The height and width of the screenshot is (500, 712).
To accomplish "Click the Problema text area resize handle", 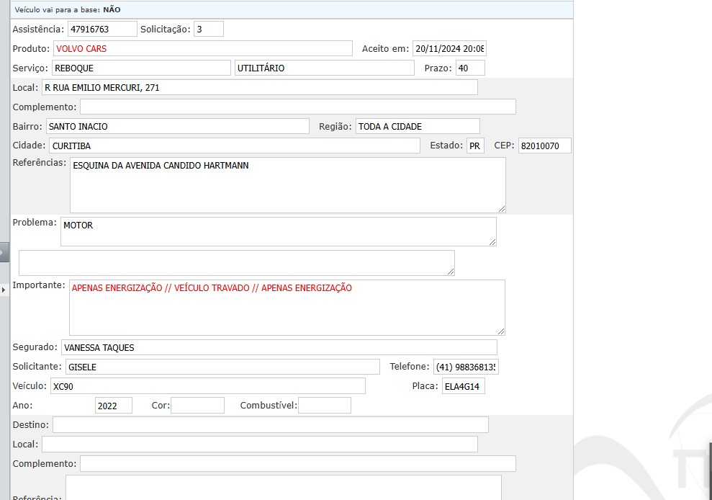I will pos(492,242).
